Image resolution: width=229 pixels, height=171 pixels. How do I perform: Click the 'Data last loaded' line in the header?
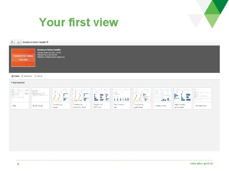pos(49,53)
